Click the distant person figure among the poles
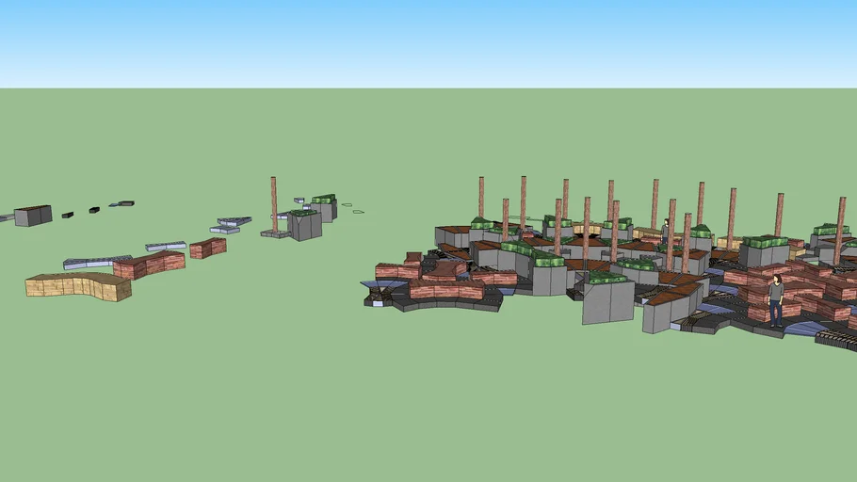This screenshot has width=857, height=482. pyautogui.click(x=665, y=230)
